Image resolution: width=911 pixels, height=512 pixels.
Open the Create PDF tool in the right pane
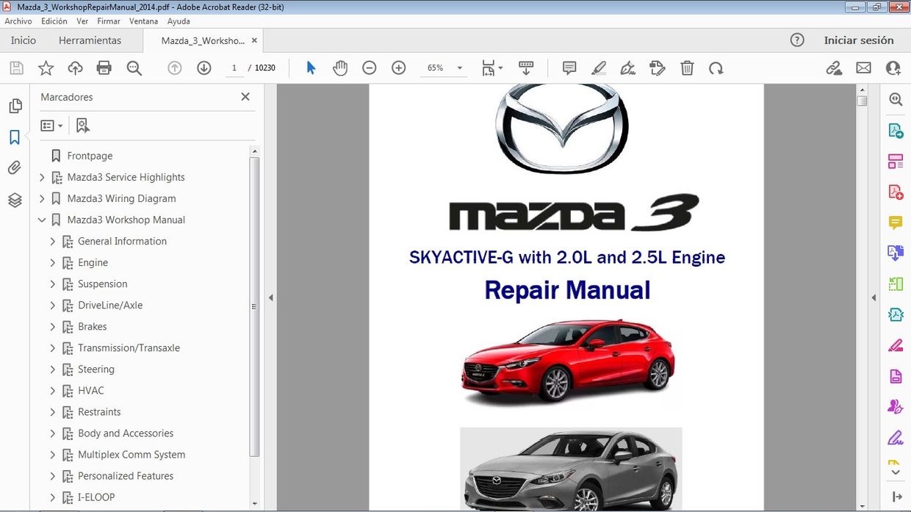pos(896,192)
